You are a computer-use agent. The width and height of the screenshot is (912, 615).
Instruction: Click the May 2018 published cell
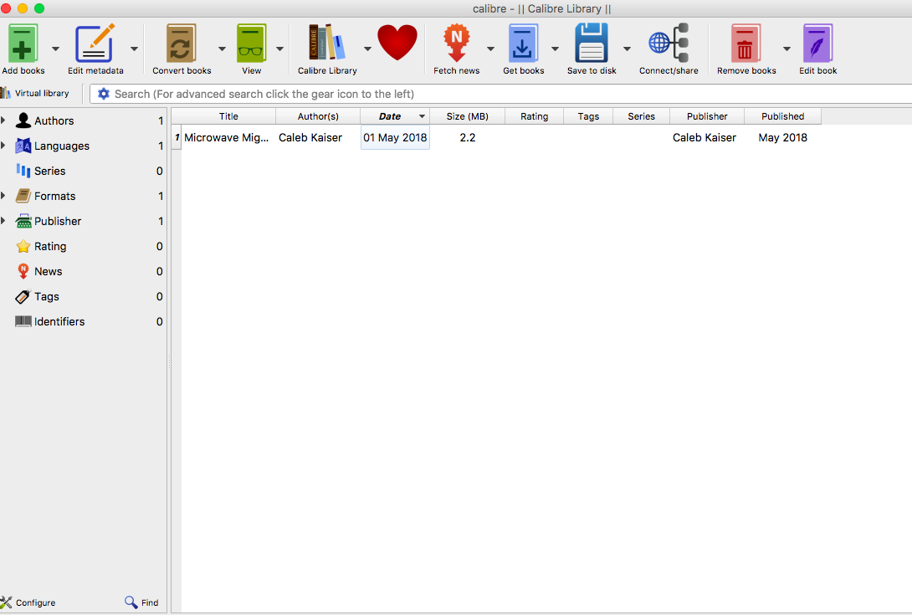click(x=783, y=138)
